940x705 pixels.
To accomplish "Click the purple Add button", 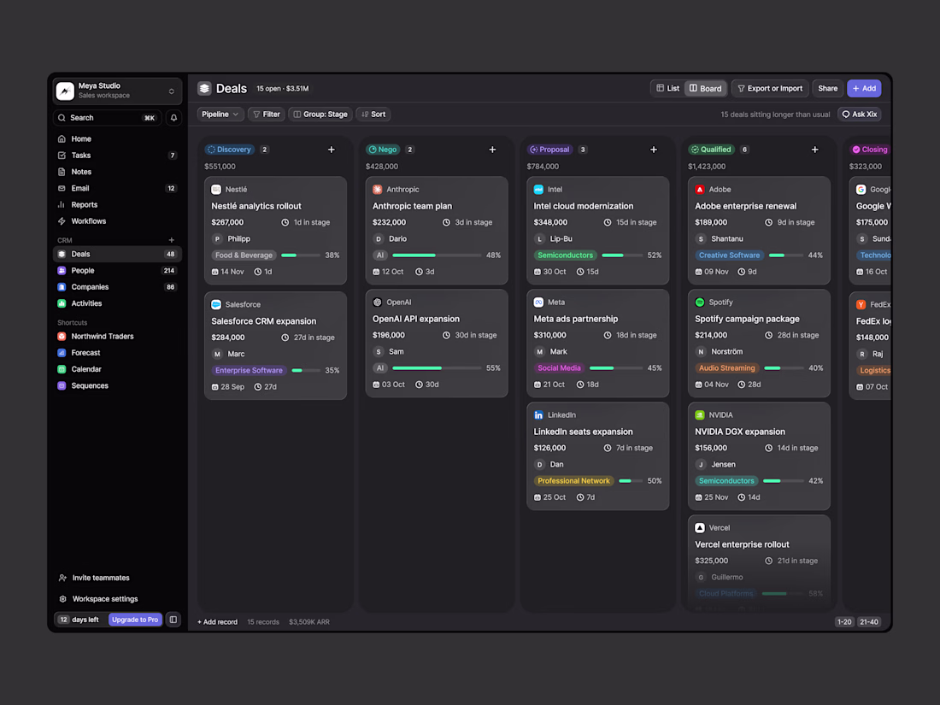I will [x=864, y=88].
